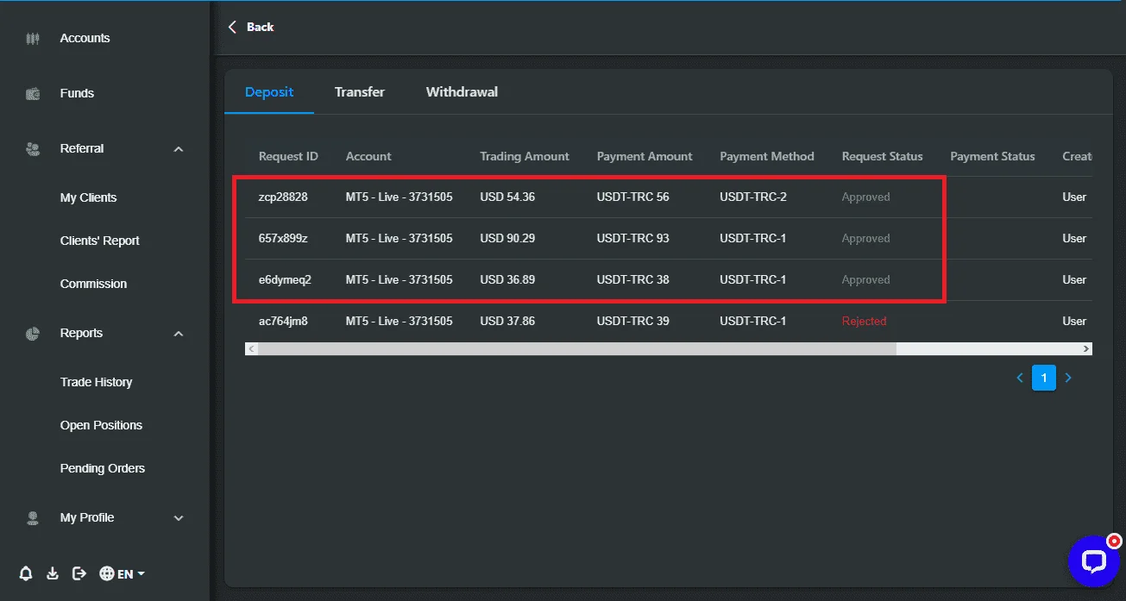Click the Rejected status of ac764jm8

pos(865,322)
